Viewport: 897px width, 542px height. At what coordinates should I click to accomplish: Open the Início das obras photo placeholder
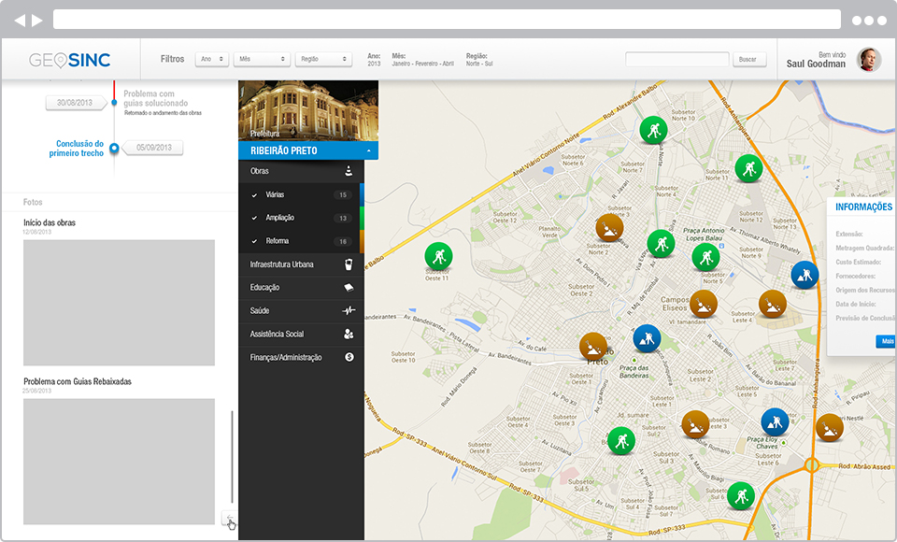[119, 302]
